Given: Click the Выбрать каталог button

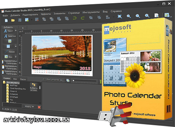Looking at the screenshot, I should click(x=34, y=87).
